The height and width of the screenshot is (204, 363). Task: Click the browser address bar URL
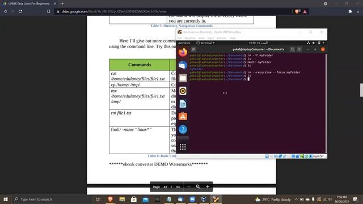tap(114, 11)
